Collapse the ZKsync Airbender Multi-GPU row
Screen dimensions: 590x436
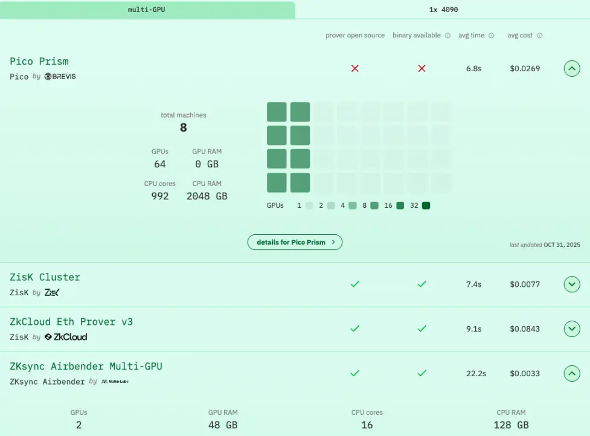click(x=572, y=373)
